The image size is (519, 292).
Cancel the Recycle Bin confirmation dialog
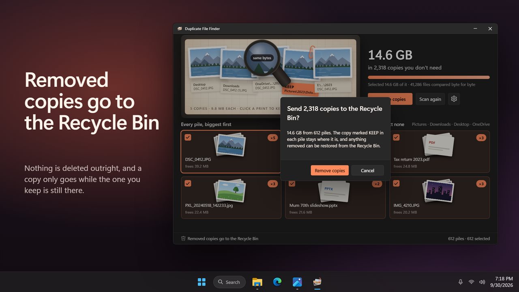[367, 170]
